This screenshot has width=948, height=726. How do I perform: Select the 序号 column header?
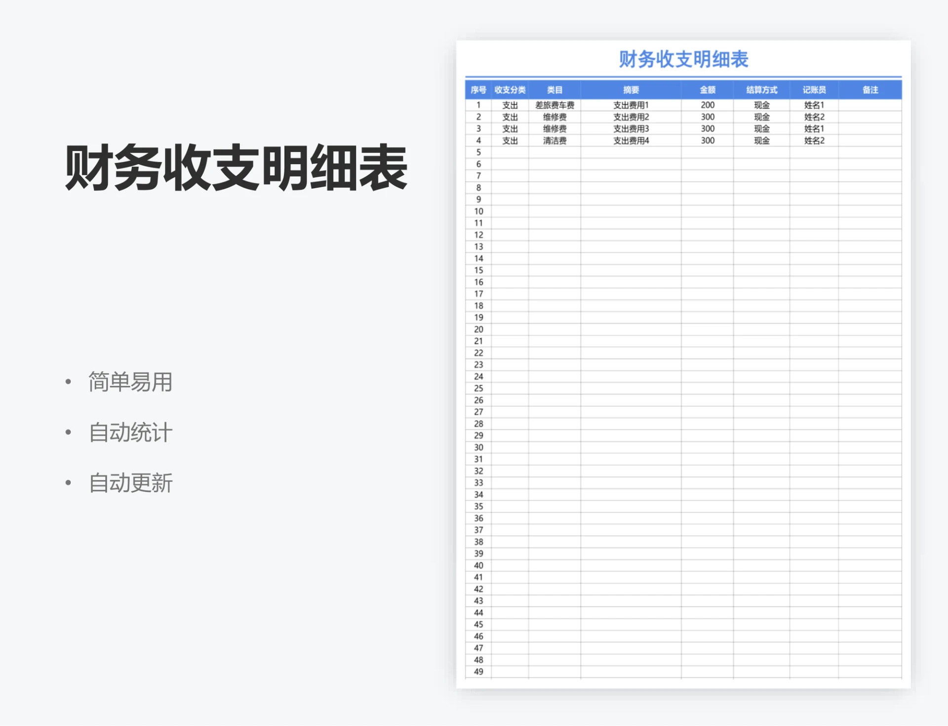[x=477, y=89]
